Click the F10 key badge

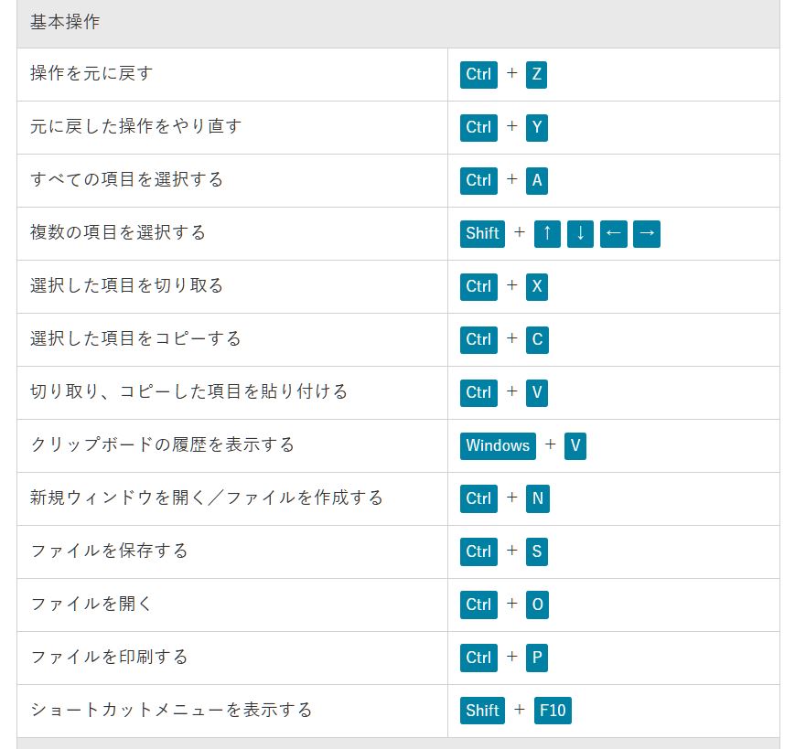pyautogui.click(x=553, y=711)
